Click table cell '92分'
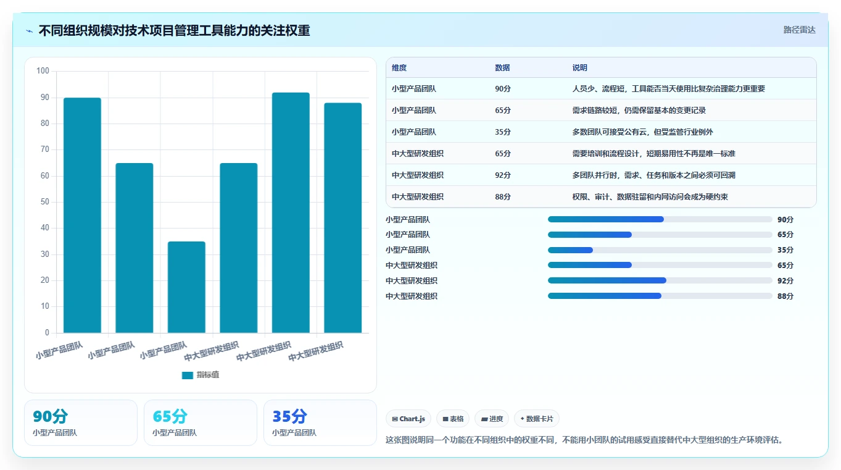 pyautogui.click(x=503, y=175)
